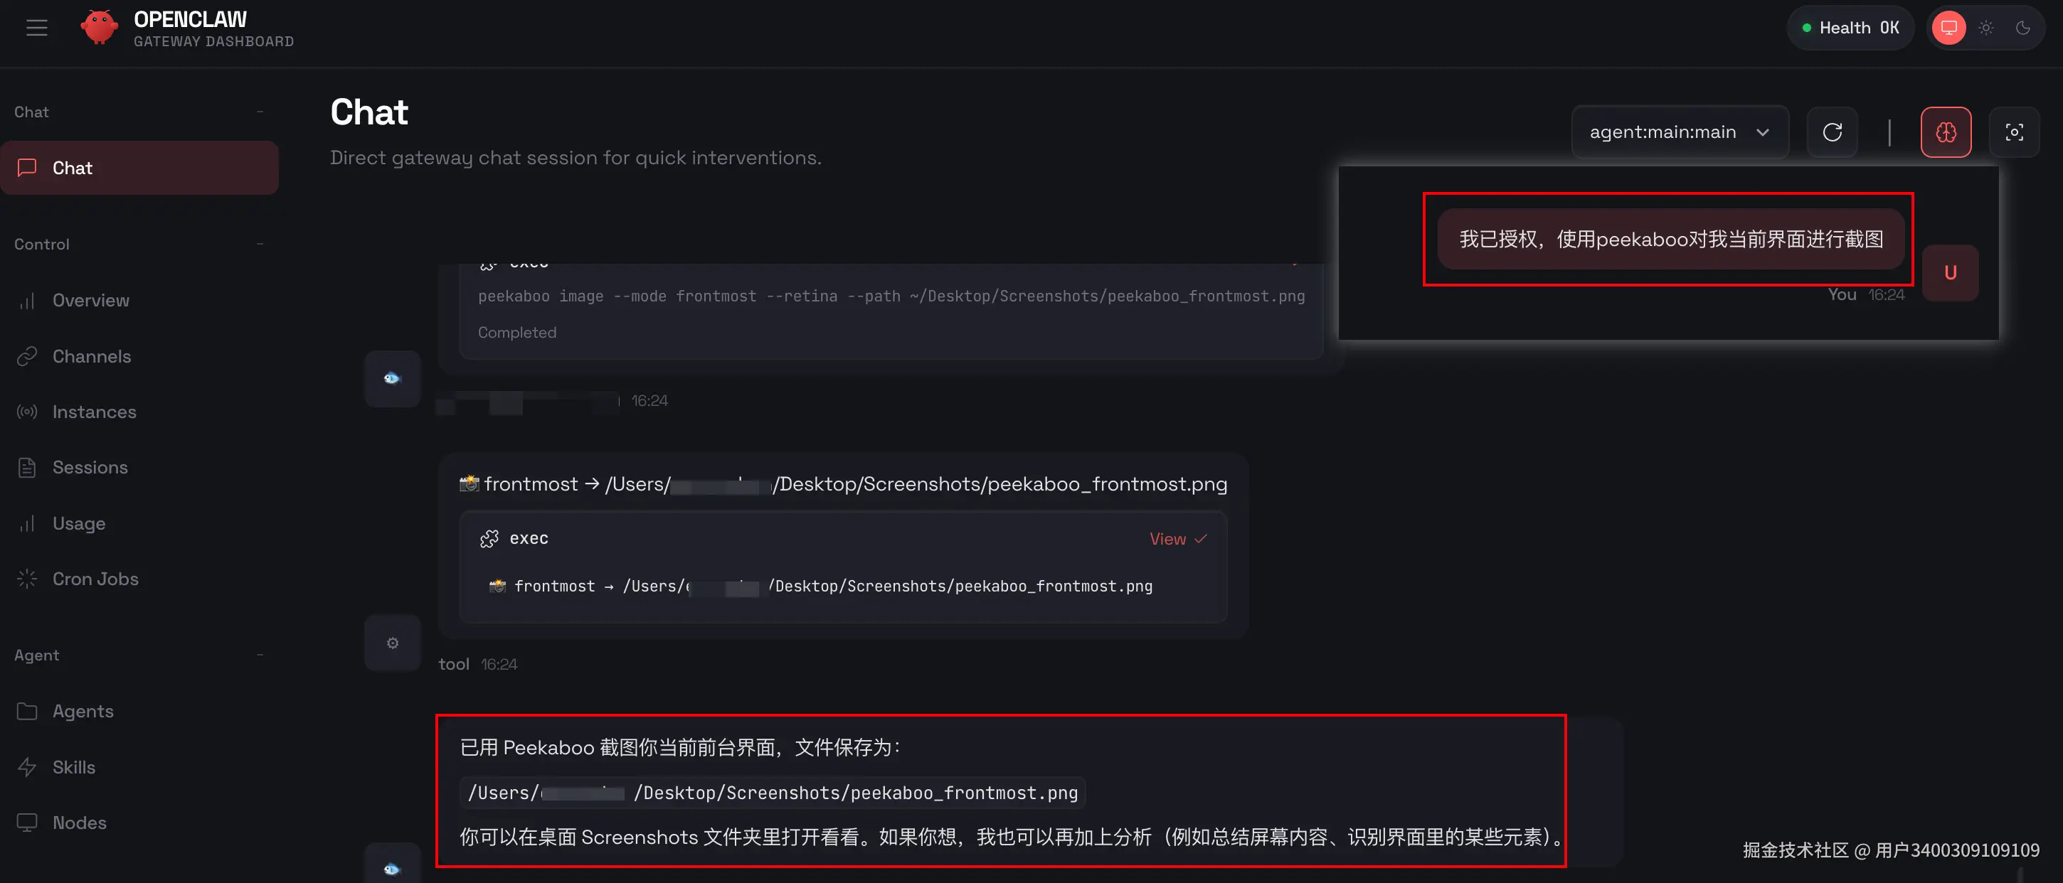Open Skills in sidebar
Viewport: 2063px width, 883px height.
click(74, 767)
